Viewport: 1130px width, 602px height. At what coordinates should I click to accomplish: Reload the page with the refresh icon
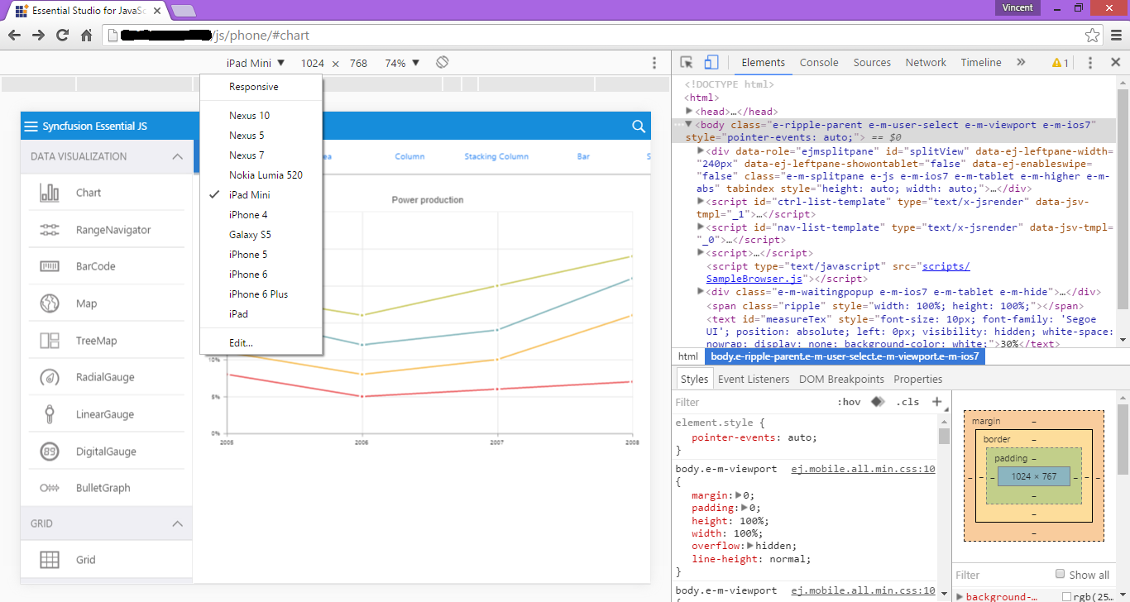coord(62,36)
